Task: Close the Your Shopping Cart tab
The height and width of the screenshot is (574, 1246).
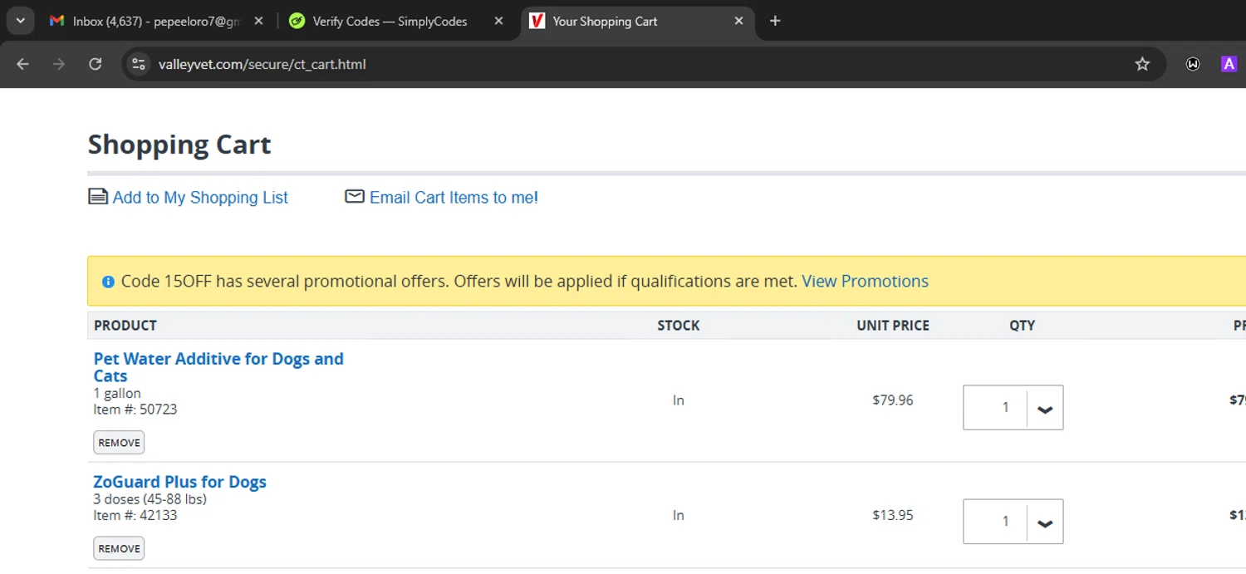Action: click(x=738, y=21)
